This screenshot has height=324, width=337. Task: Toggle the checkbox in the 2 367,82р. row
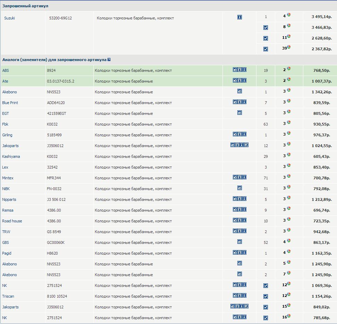tap(266, 49)
